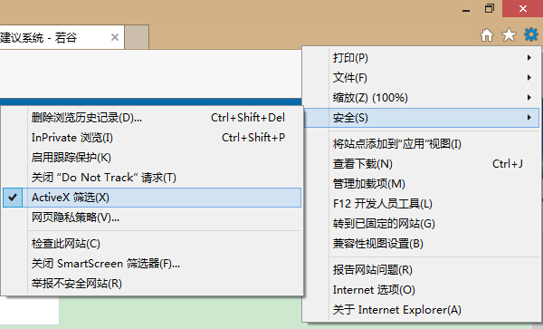This screenshot has width=543, height=329.
Task: Go to the home page icon
Action: coord(487,35)
